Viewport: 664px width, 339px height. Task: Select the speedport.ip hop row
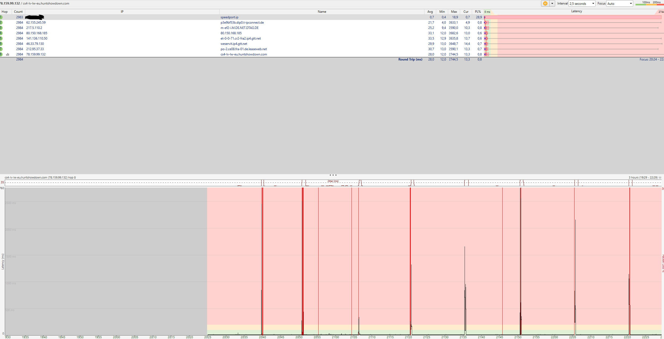pyautogui.click(x=229, y=17)
